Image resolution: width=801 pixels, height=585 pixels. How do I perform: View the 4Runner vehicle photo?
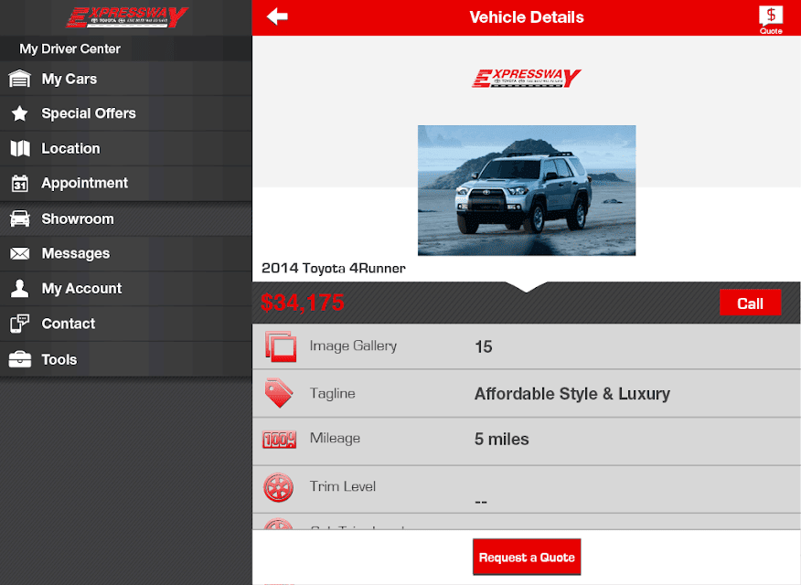tap(527, 190)
